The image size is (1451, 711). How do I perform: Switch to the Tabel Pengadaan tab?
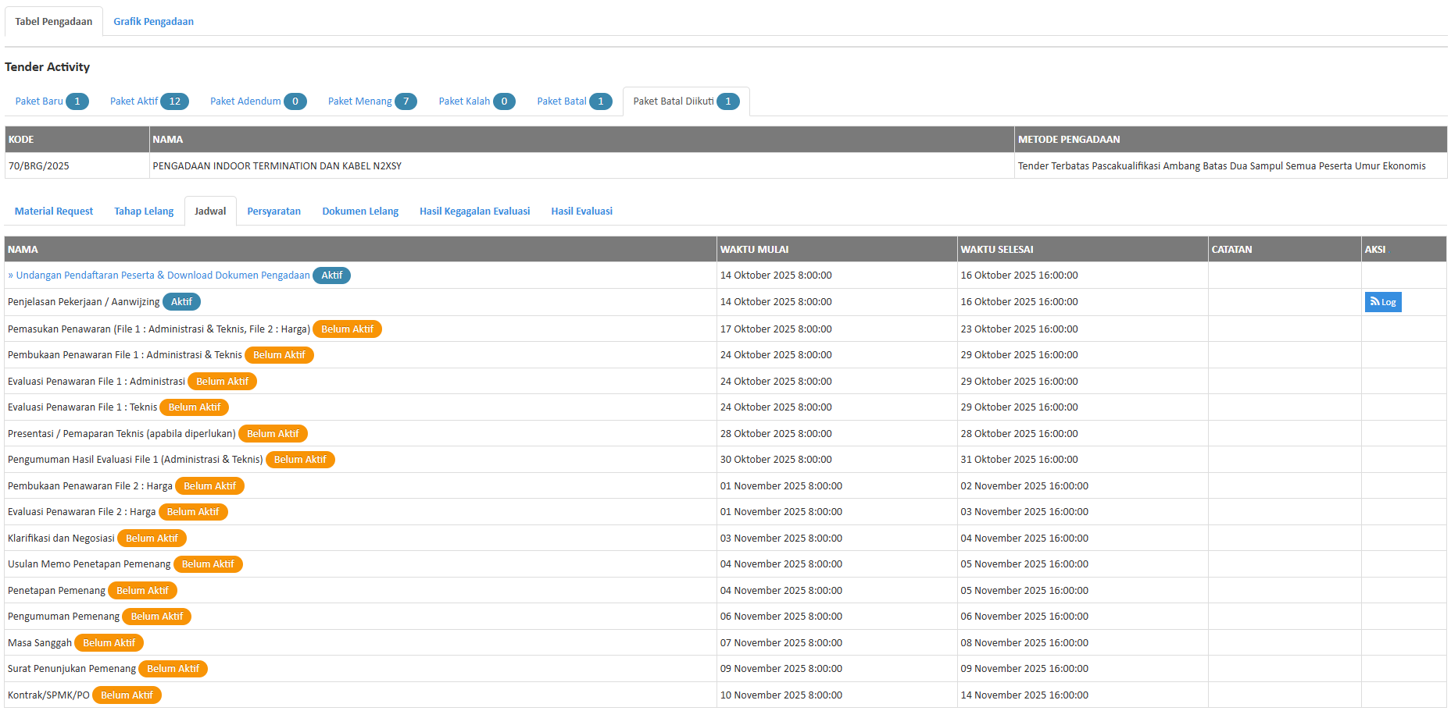point(54,22)
